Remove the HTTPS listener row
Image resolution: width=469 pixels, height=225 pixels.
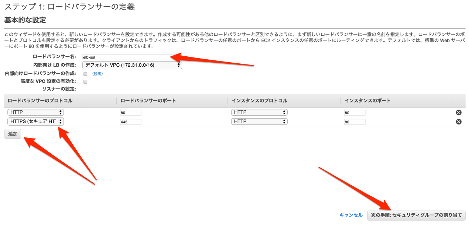pyautogui.click(x=459, y=121)
